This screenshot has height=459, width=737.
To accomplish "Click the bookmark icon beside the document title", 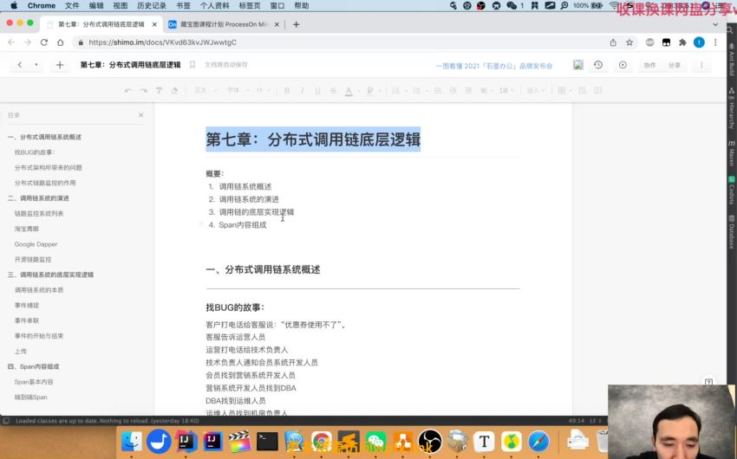I will click(x=192, y=65).
